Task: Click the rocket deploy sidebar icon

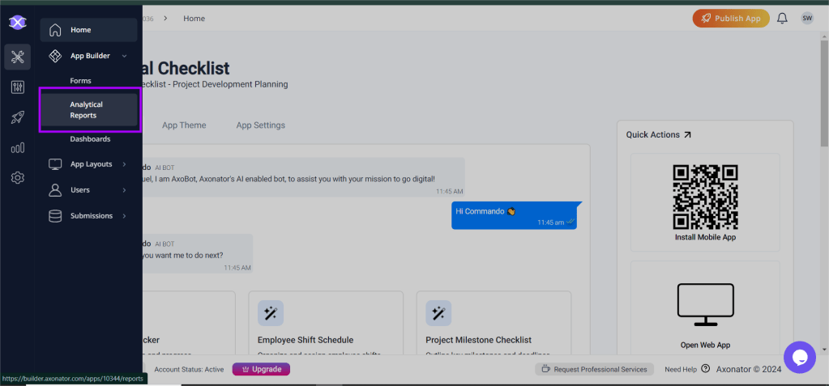Action: coord(17,117)
